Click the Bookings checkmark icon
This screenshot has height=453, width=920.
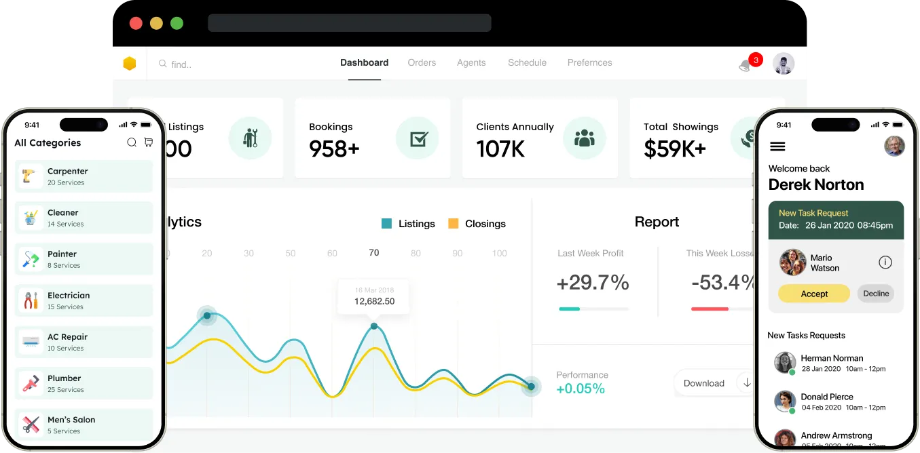click(x=419, y=139)
